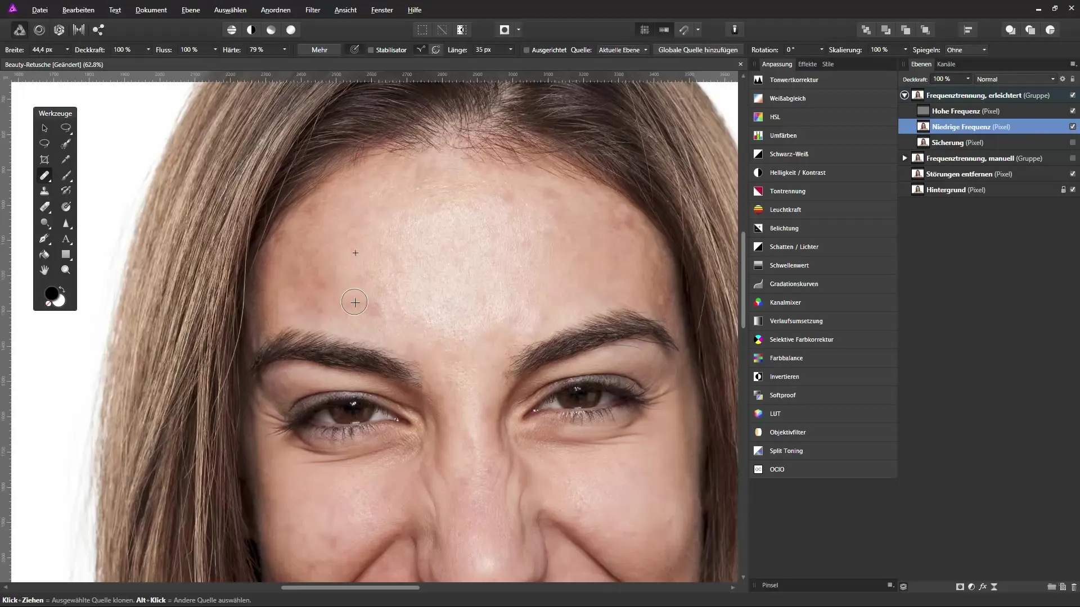Click horizontal canvas scrollbar thumb
Image resolution: width=1080 pixels, height=607 pixels.
tap(350, 587)
